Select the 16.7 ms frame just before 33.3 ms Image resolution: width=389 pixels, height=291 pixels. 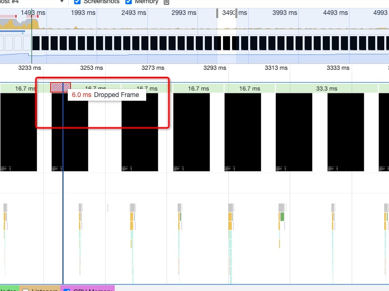click(x=250, y=88)
